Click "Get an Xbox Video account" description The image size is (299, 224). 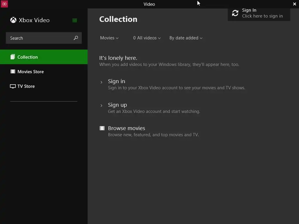pyautogui.click(x=154, y=111)
